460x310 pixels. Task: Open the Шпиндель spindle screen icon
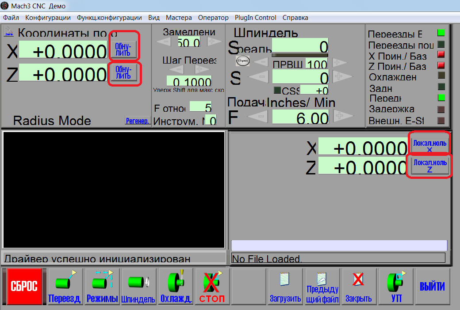pos(138,286)
